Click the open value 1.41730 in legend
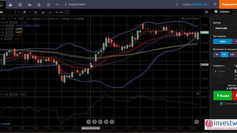The height and width of the screenshot is (133, 237). [36, 19]
